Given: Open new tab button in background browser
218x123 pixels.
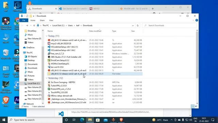Looking at the screenshot, I should [x=153, y=9].
